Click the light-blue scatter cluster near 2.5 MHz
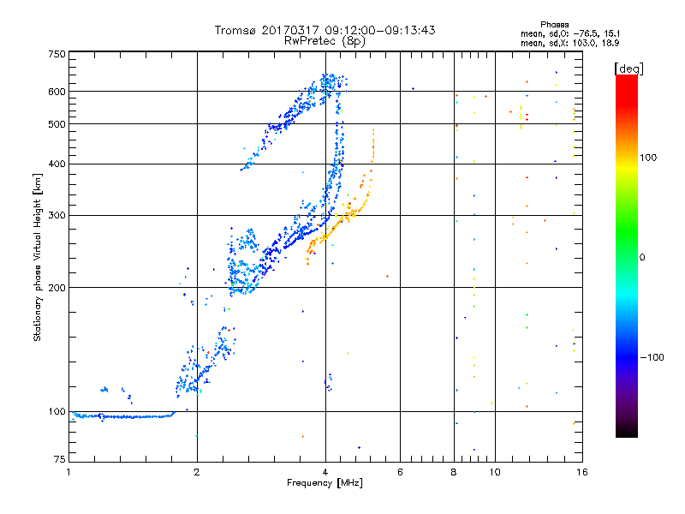685x514 pixels. [x=244, y=262]
